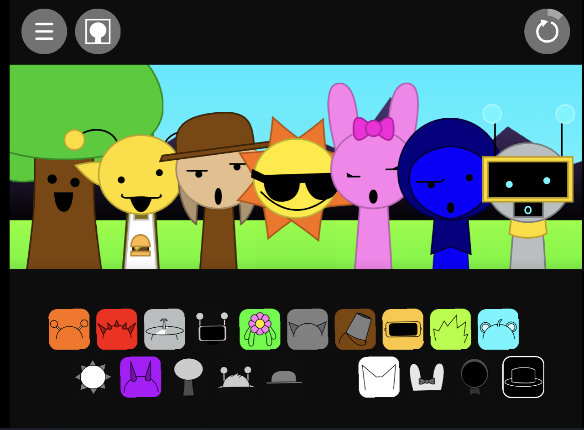Choose the black top hat bonus icon
Viewport: 584px width, 430px height.
[x=523, y=378]
